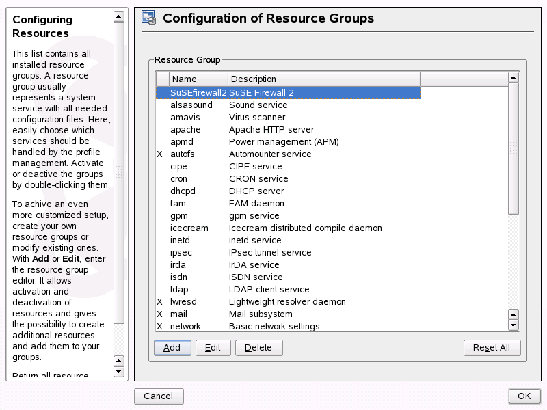Image resolution: width=547 pixels, height=410 pixels.
Task: Click the help panel scrollbar thumb
Action: click(119, 171)
